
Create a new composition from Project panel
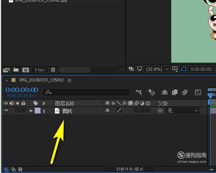25,70
